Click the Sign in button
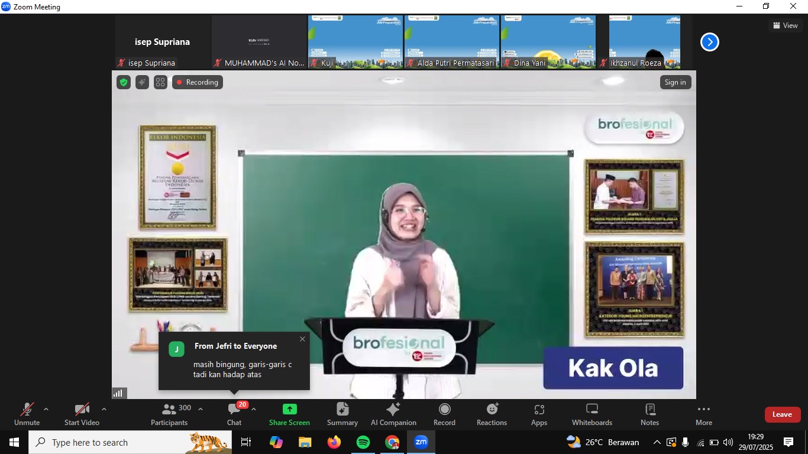 click(x=675, y=82)
